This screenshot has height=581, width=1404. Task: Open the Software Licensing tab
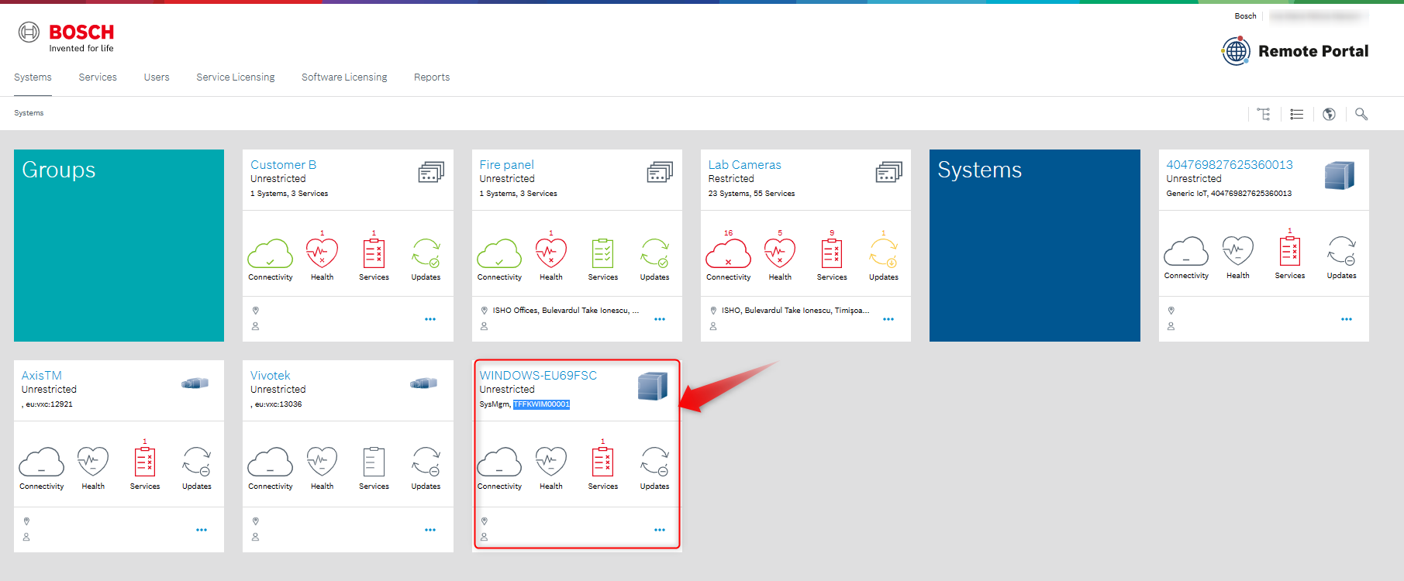(344, 77)
